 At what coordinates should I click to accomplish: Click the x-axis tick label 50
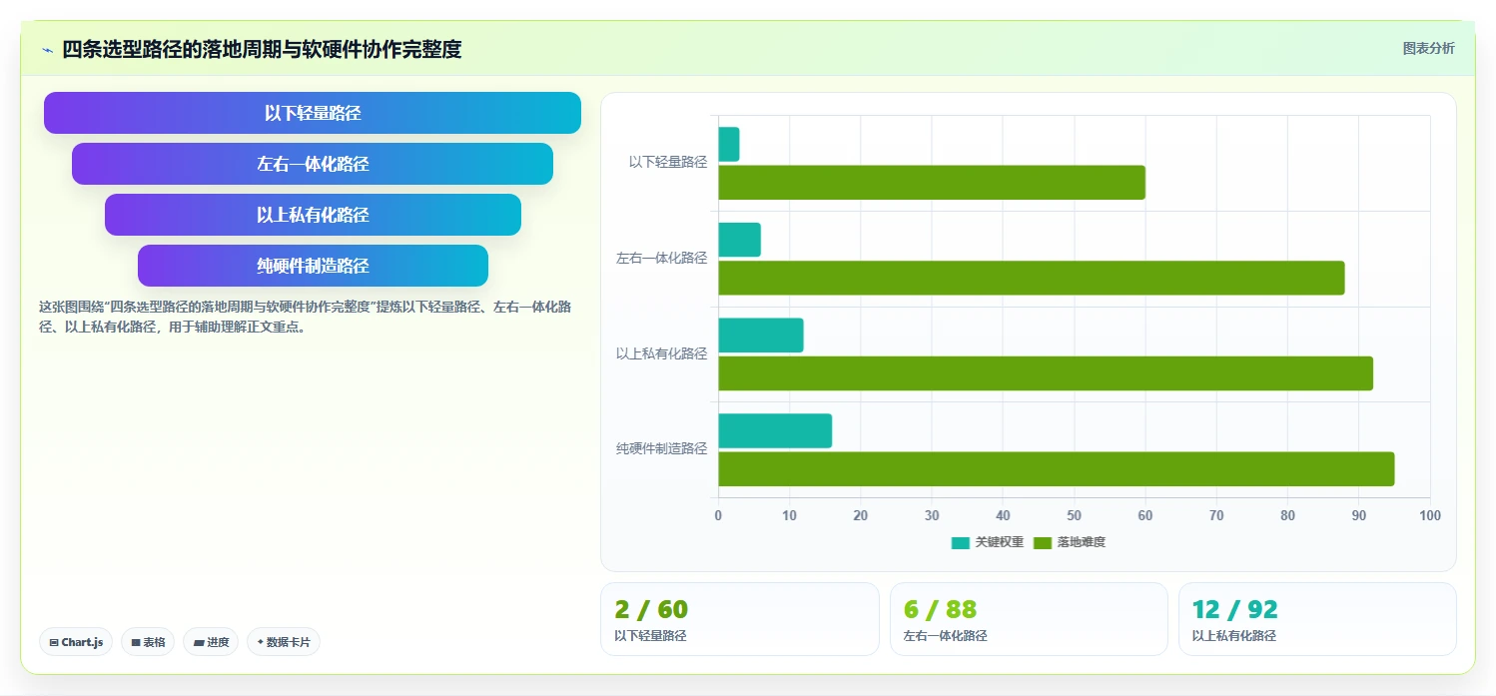(1075, 515)
